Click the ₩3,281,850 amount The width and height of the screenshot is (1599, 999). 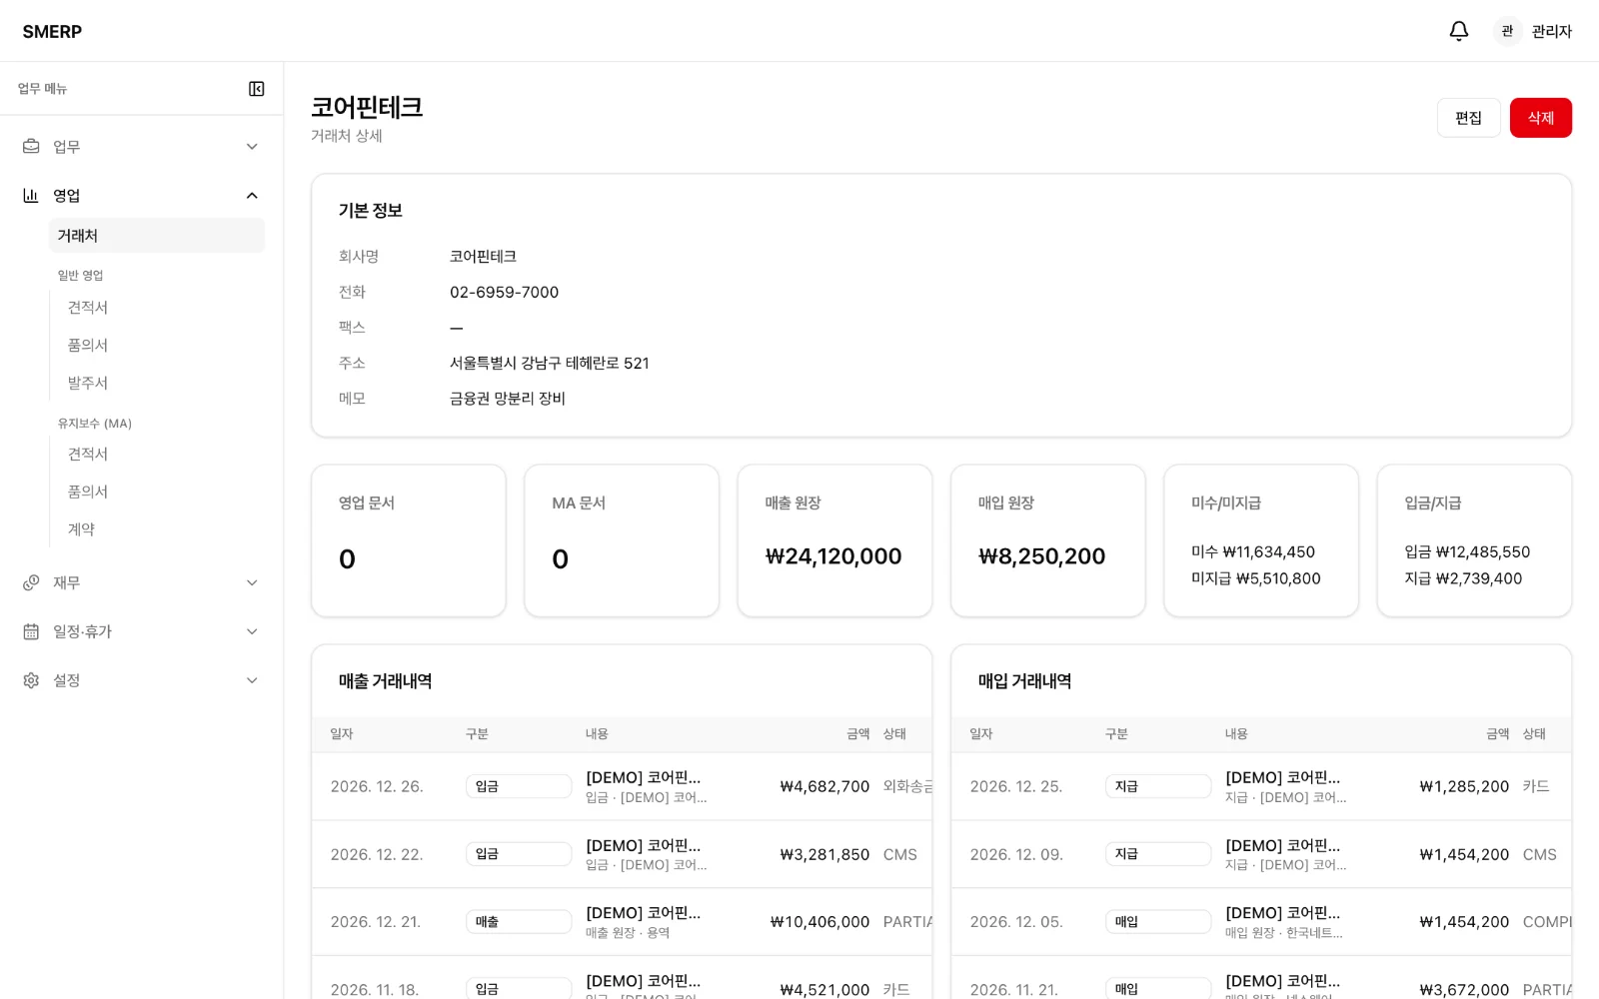tap(824, 855)
